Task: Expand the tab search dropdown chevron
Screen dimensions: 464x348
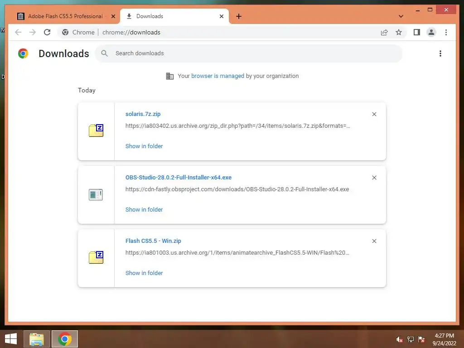Action: (x=401, y=16)
